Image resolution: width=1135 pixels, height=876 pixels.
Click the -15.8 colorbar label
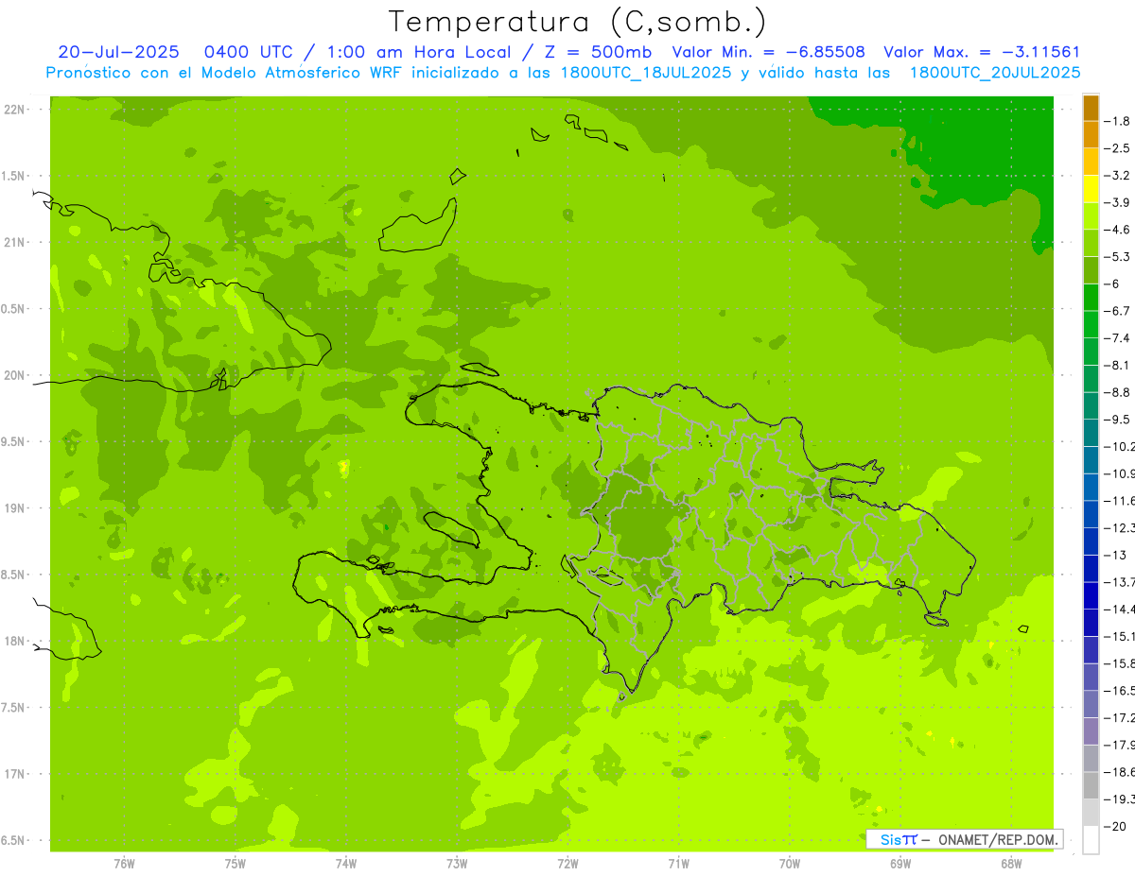[x=1120, y=663]
